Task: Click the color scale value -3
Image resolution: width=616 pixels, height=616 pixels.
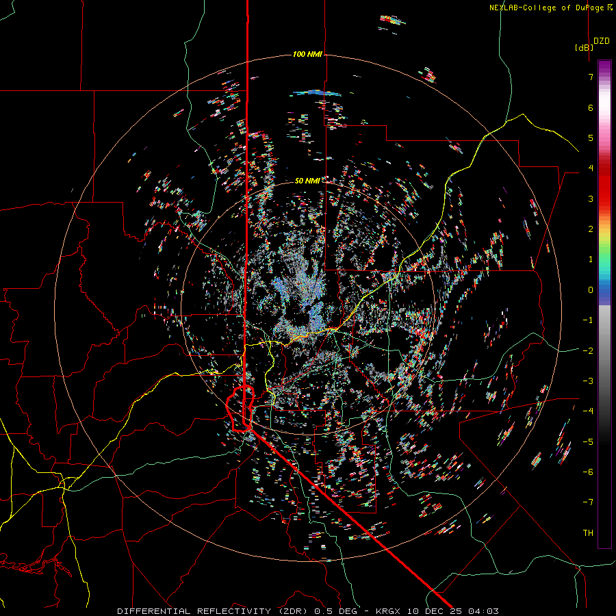Action: click(x=588, y=381)
